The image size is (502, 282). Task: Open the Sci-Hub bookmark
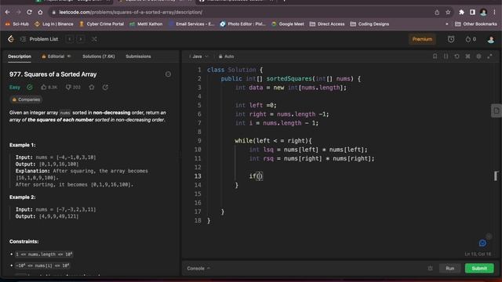click(x=16, y=24)
